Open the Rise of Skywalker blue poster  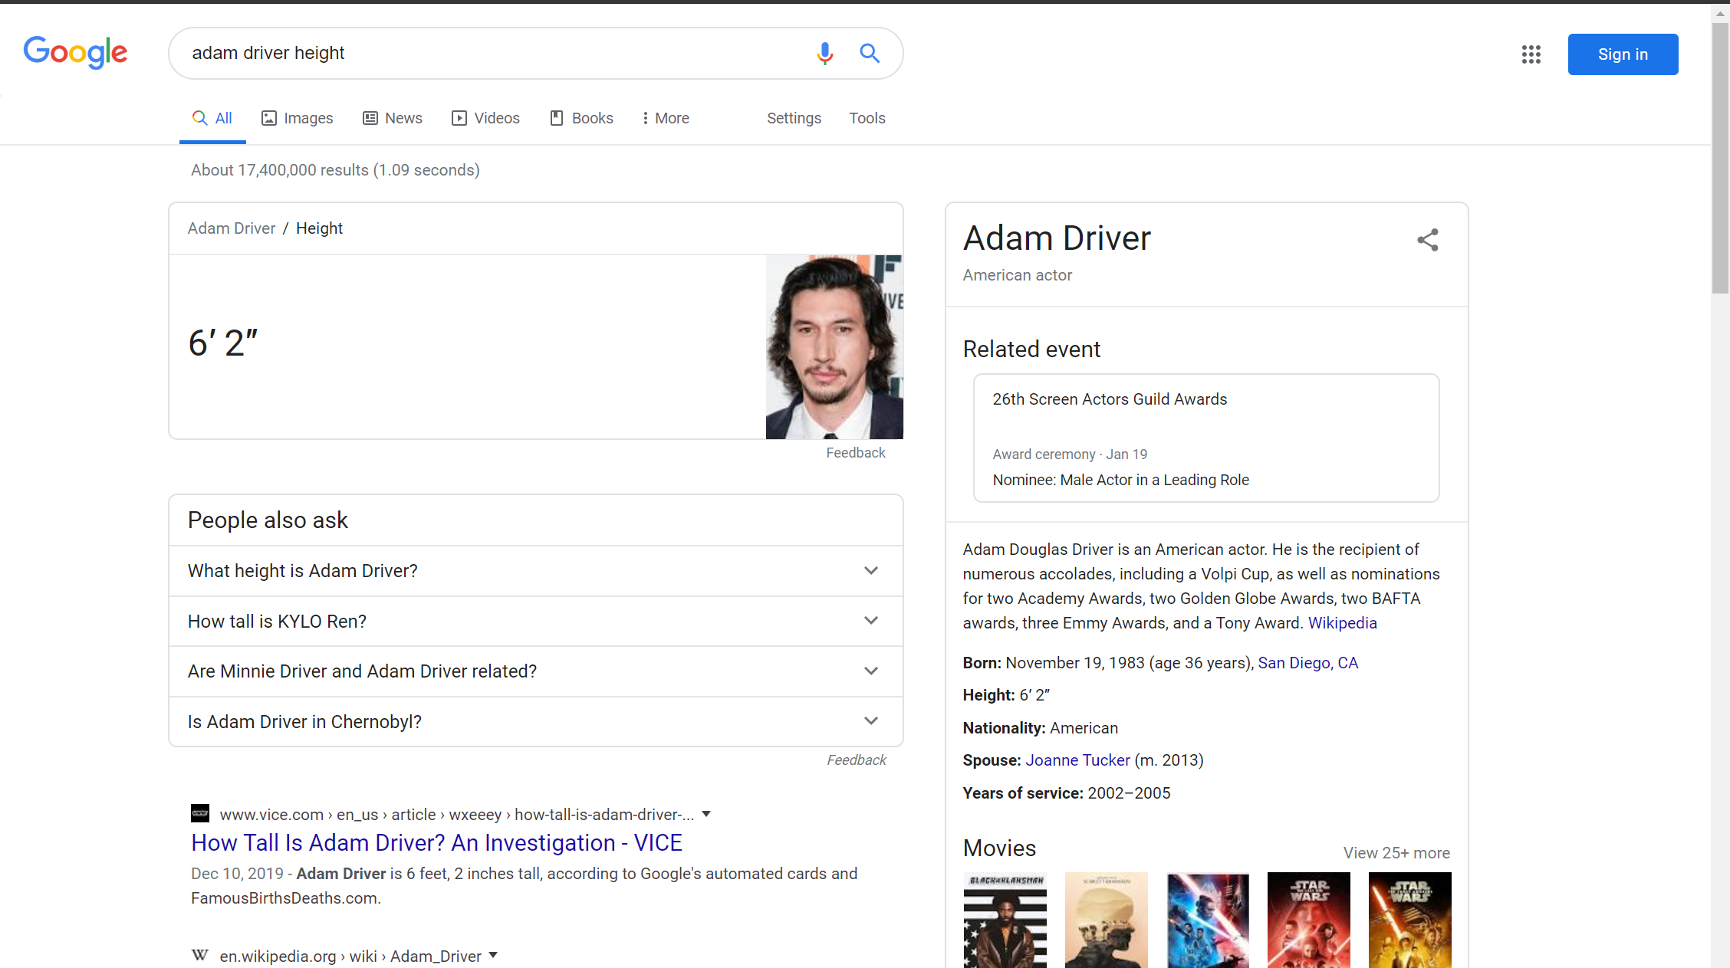point(1208,920)
